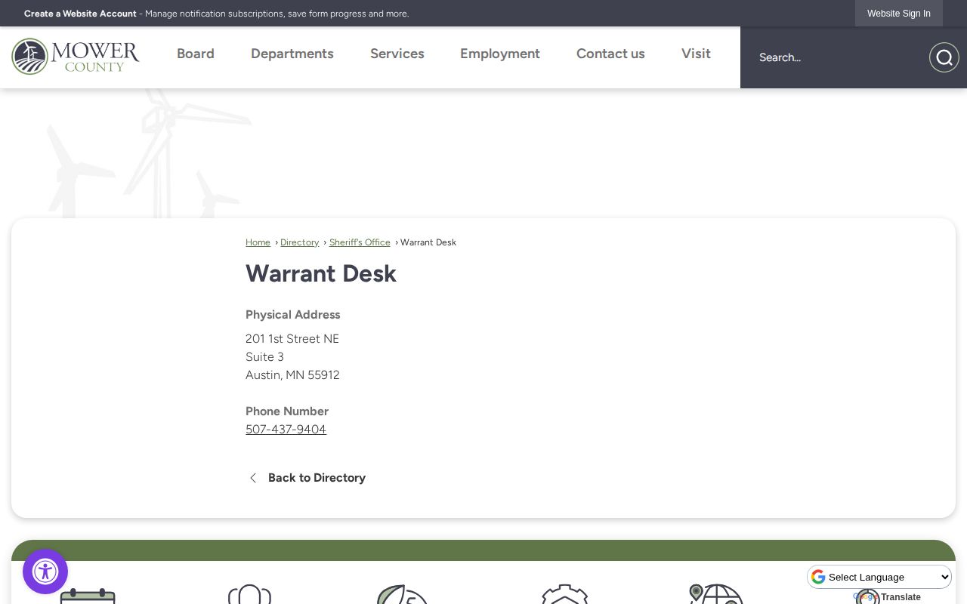Click the Physical Address label
The image size is (967, 604).
pos(293,315)
